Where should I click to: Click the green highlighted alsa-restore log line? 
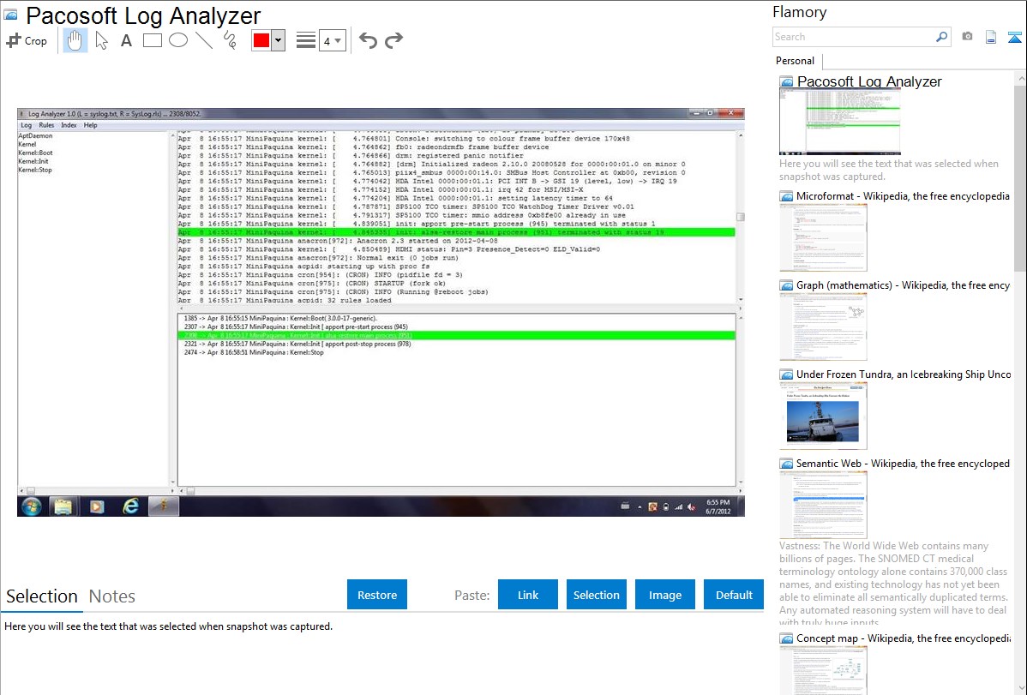pyautogui.click(x=456, y=232)
